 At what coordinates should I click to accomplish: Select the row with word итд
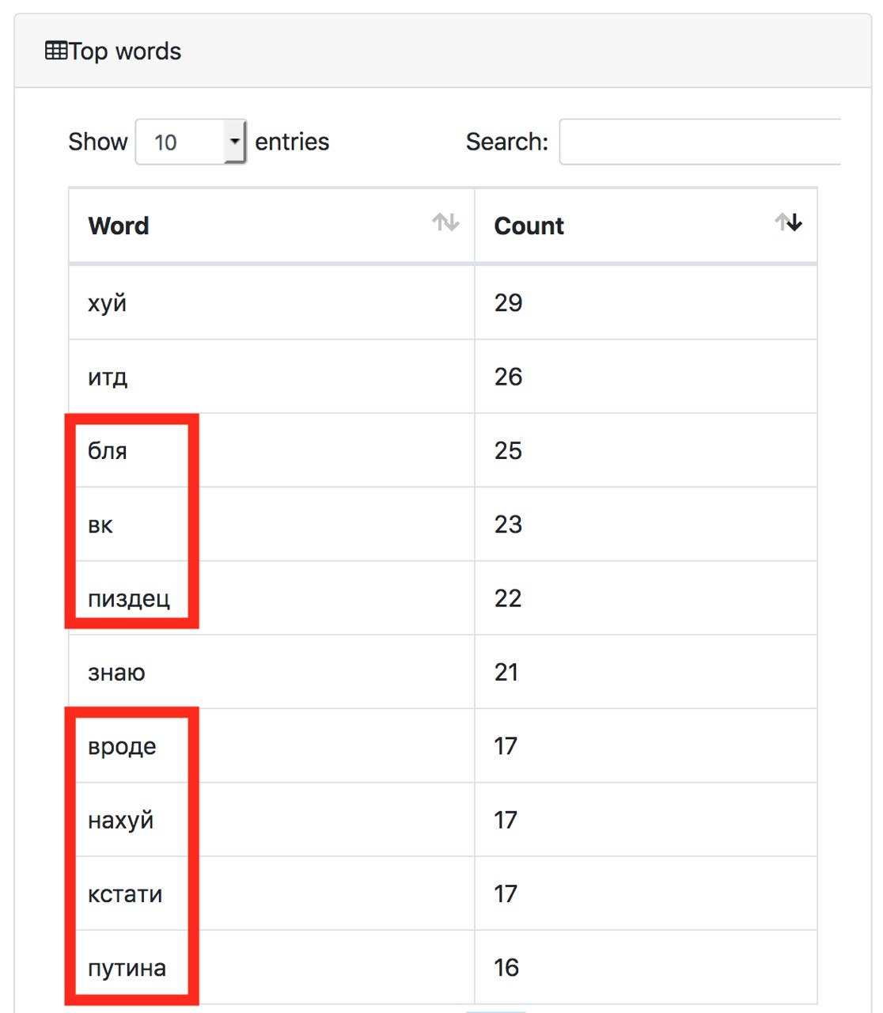pos(443,377)
